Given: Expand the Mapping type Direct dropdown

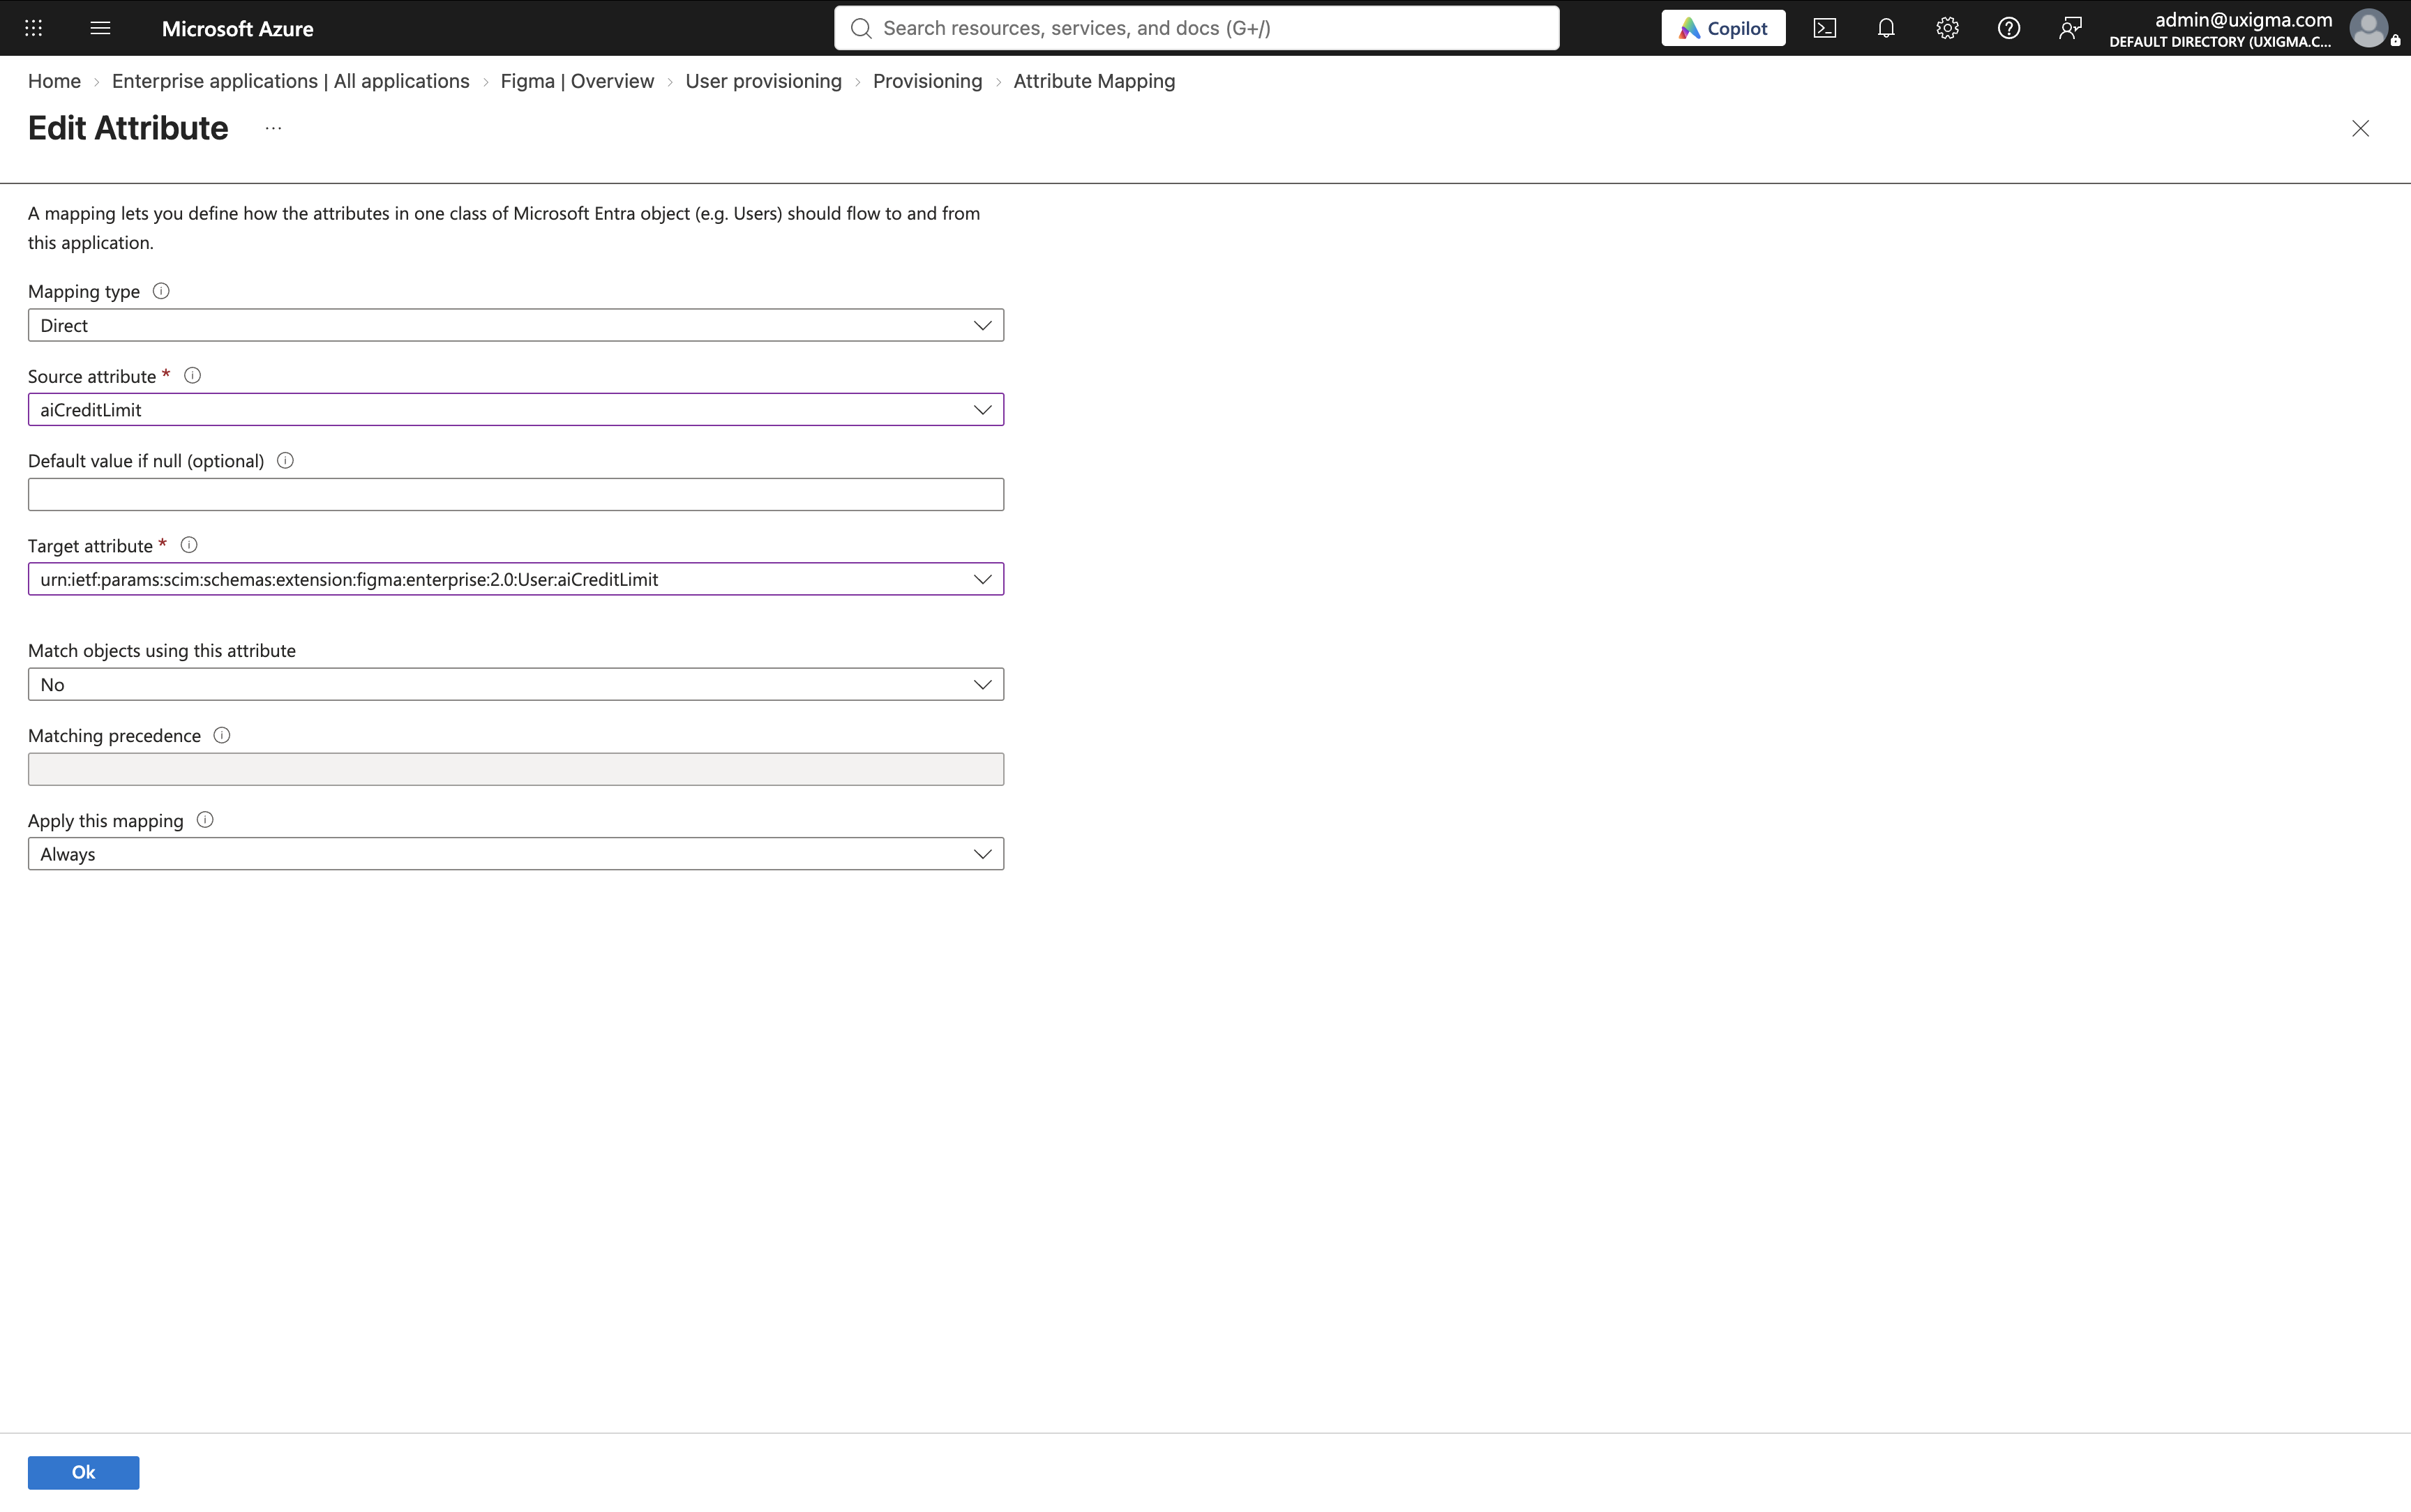Looking at the screenshot, I should click(x=516, y=325).
